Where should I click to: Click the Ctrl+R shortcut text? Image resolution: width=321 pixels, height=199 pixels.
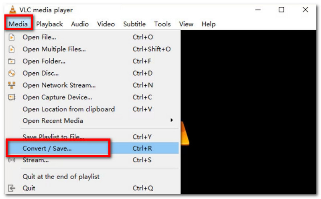click(142, 148)
